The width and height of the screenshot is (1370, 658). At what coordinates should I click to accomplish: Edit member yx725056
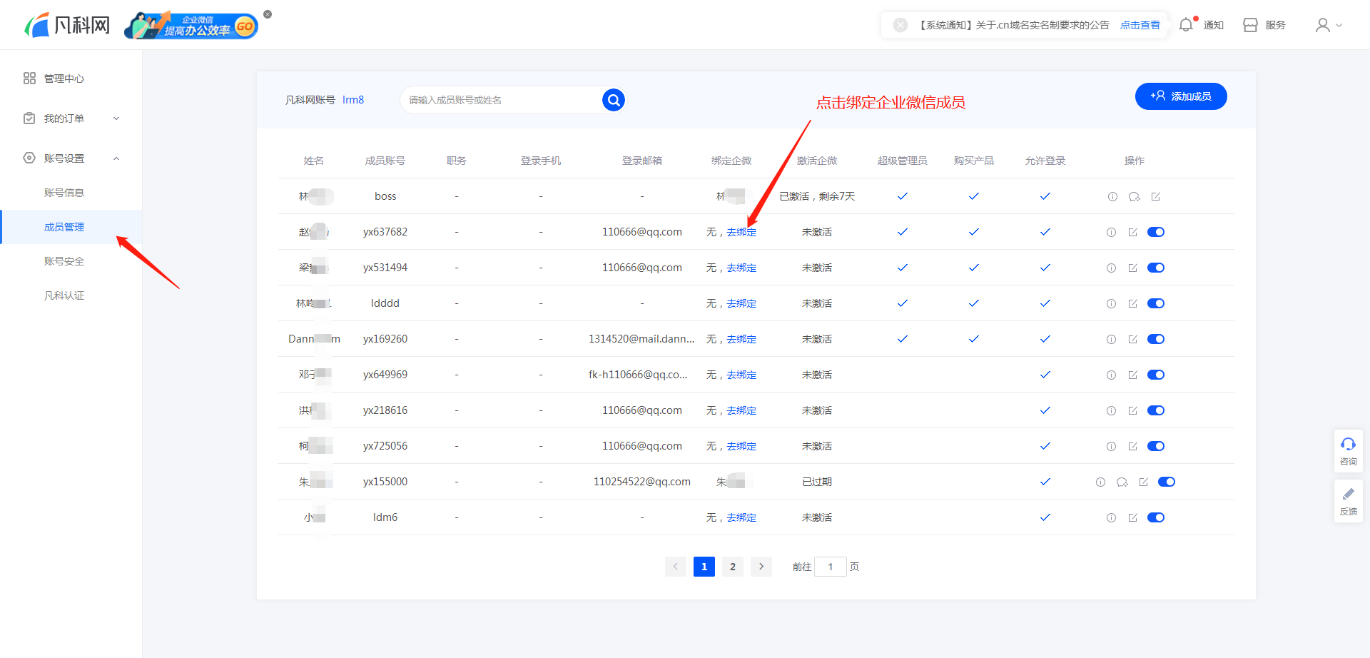pos(1132,446)
